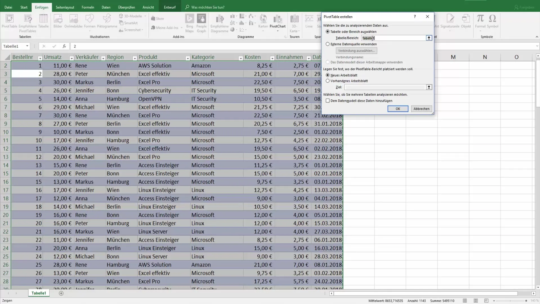Click the Was möchten Sie tun search box
540x304 pixels.
coord(208,7)
